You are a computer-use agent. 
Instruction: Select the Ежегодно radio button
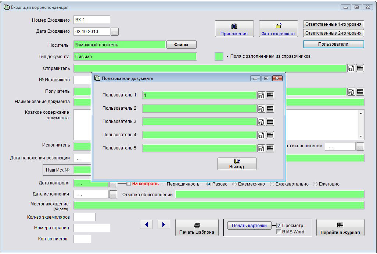[315, 184]
